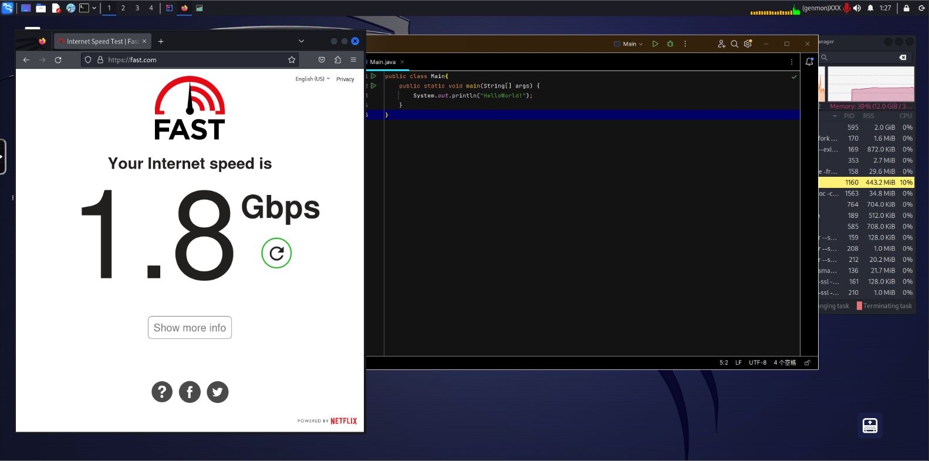Viewport: 929px width, 461px height.
Task: Sort task manager by RSS column
Action: (x=869, y=116)
